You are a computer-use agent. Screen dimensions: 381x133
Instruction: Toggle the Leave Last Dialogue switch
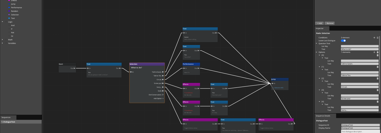(343, 41)
